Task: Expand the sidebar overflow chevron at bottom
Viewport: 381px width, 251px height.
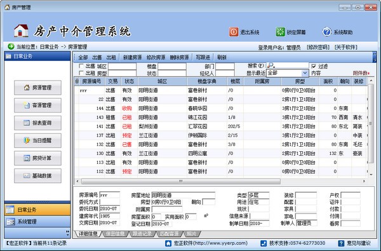Action: [x=67, y=233]
